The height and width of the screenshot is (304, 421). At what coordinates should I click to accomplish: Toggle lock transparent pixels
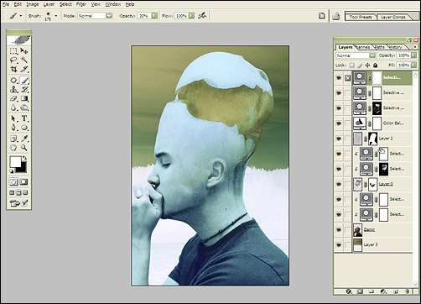351,66
